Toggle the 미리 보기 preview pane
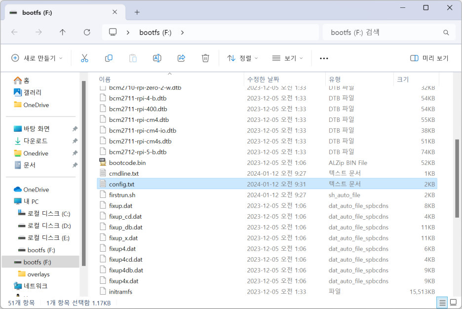This screenshot has height=309, width=462. (429, 58)
